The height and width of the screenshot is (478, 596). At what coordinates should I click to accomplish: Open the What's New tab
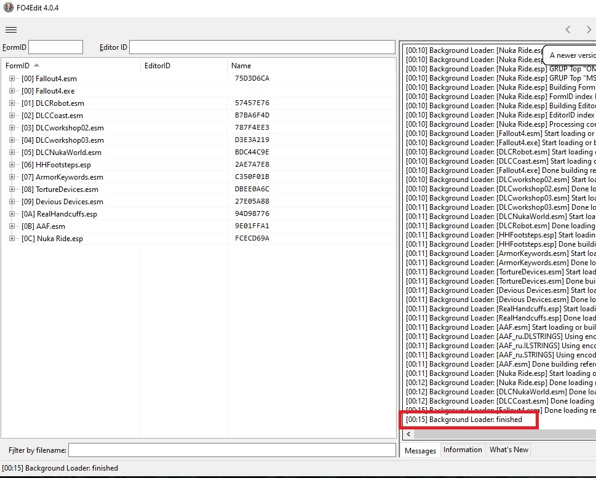[x=509, y=450]
